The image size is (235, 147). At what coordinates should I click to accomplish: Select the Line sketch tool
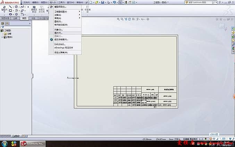tap(11, 7)
